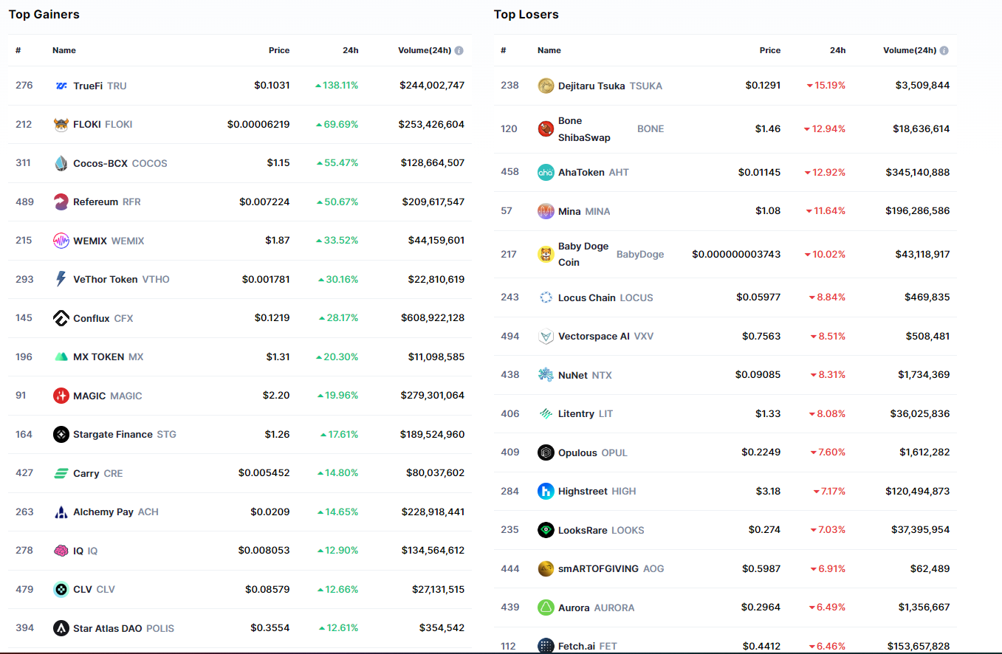Click the Bone ShibaSwap red icon
The width and height of the screenshot is (1002, 654).
[546, 128]
